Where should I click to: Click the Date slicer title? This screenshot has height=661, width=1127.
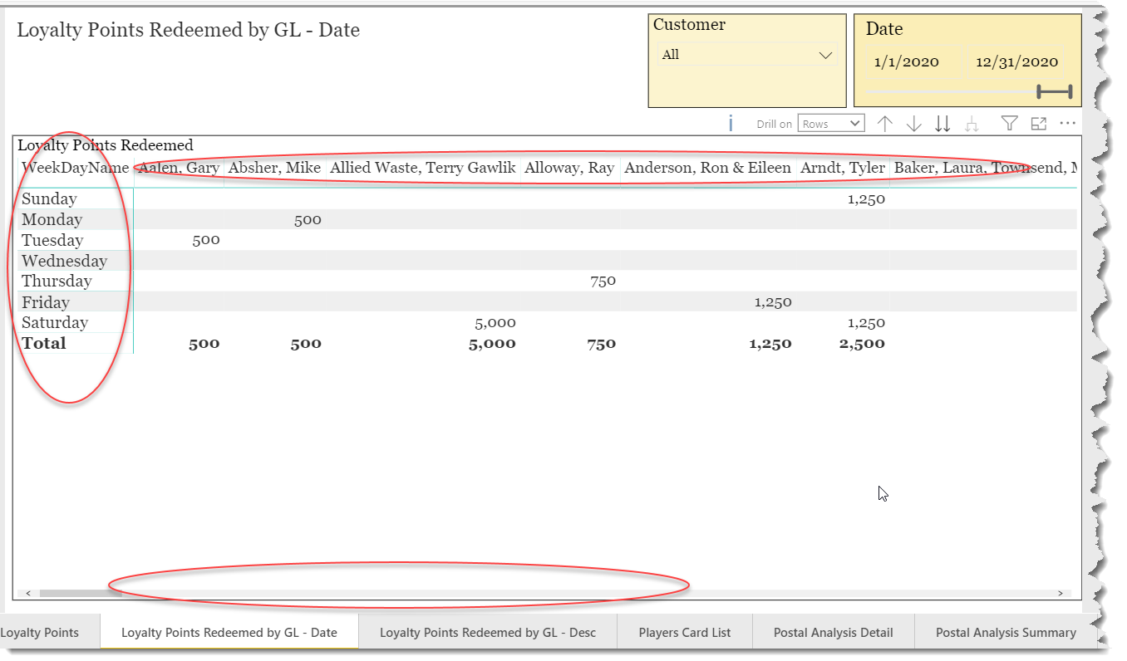click(884, 28)
